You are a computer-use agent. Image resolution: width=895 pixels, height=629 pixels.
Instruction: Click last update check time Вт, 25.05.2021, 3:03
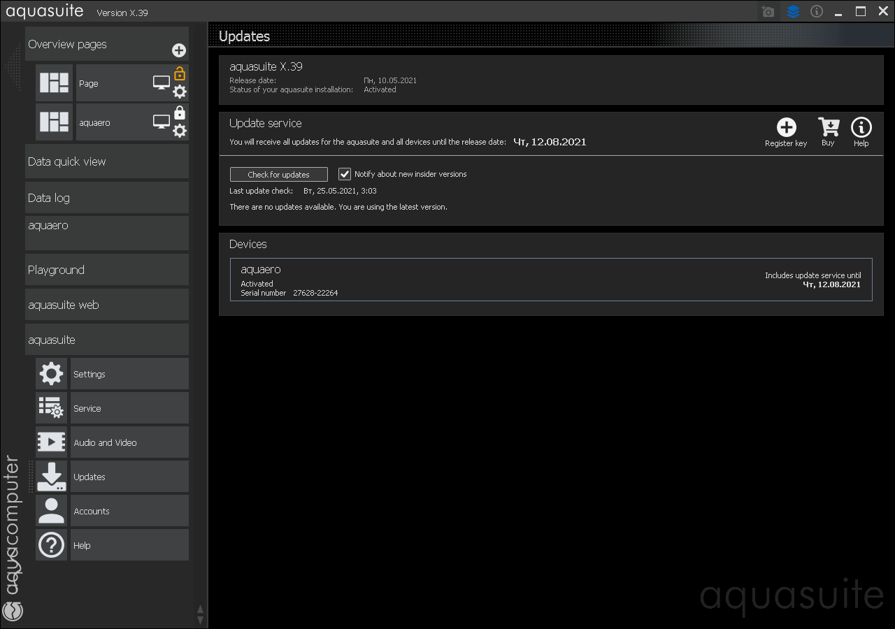[x=340, y=191]
